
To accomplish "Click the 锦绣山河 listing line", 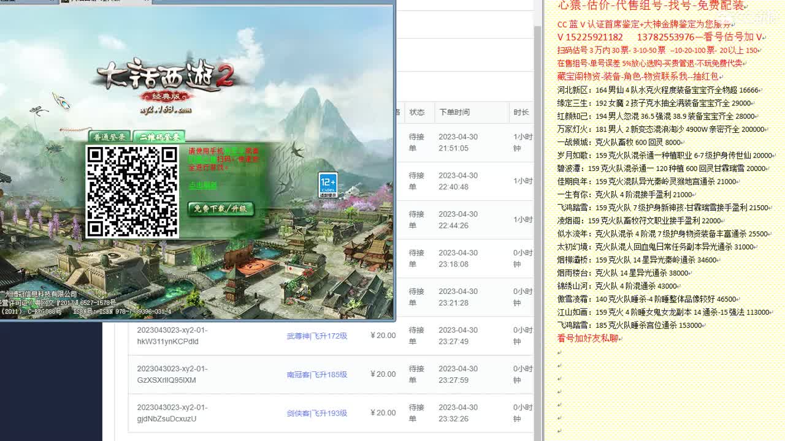I will point(619,286).
